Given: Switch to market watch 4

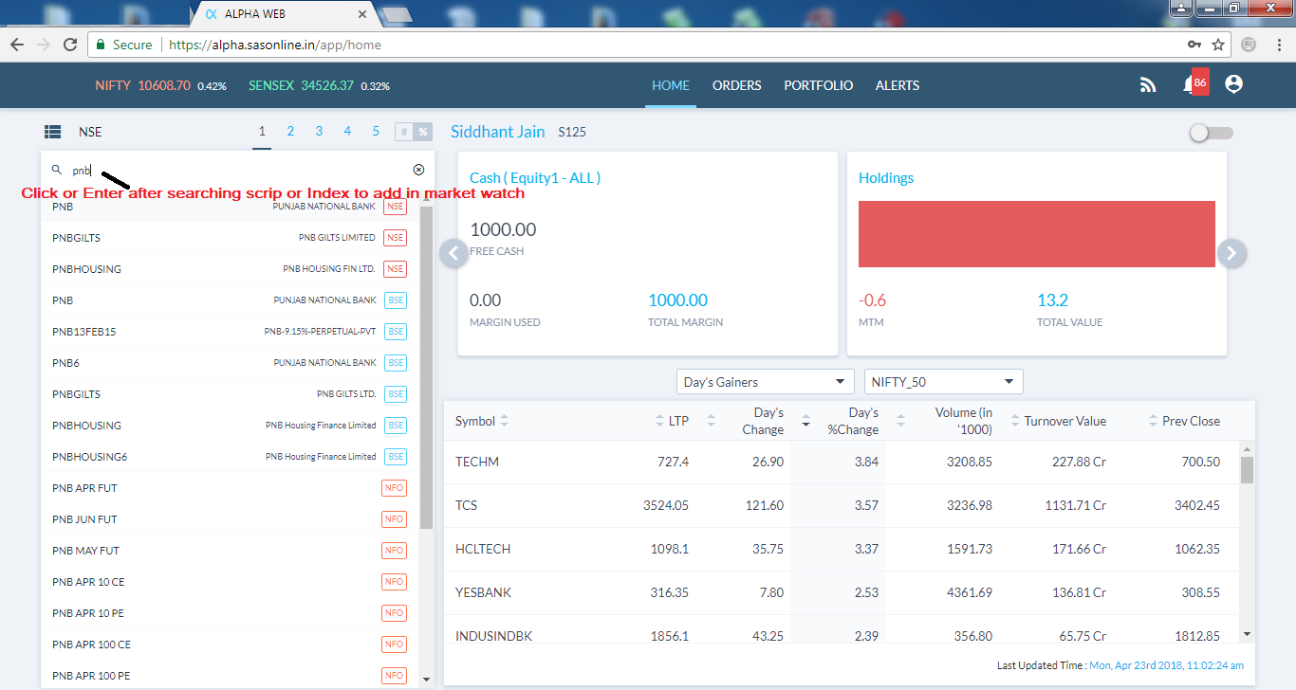Looking at the screenshot, I should [347, 132].
